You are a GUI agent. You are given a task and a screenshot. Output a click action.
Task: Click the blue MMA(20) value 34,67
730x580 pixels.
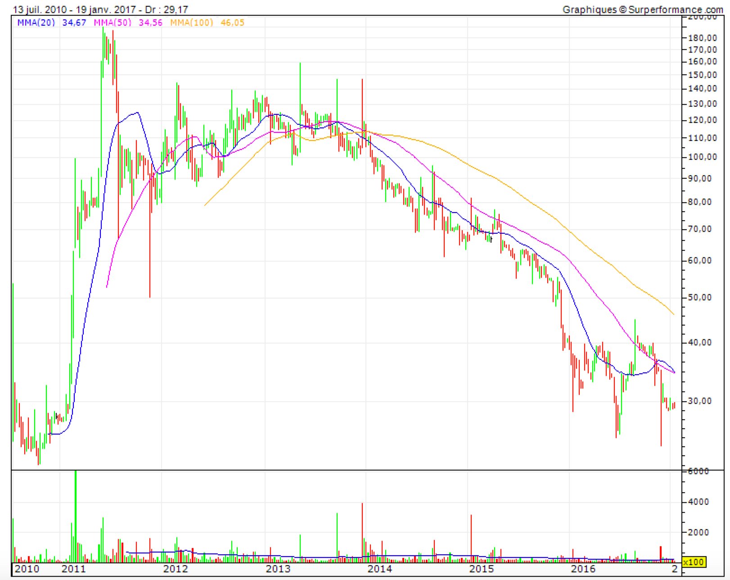[74, 23]
